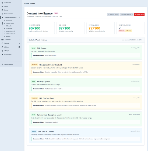Click the Toggle sidebar arrow icon
Image resolution: width=148 pixels, height=151 pixels.
(2, 64)
